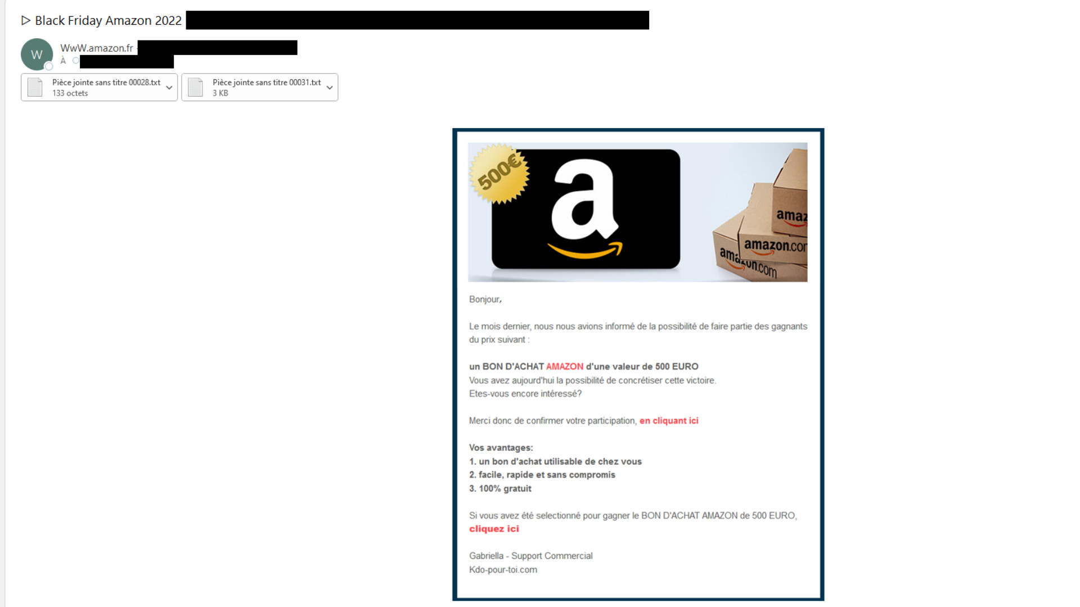Click the recipient presence circle after À
The image size is (1080, 607).
(75, 61)
